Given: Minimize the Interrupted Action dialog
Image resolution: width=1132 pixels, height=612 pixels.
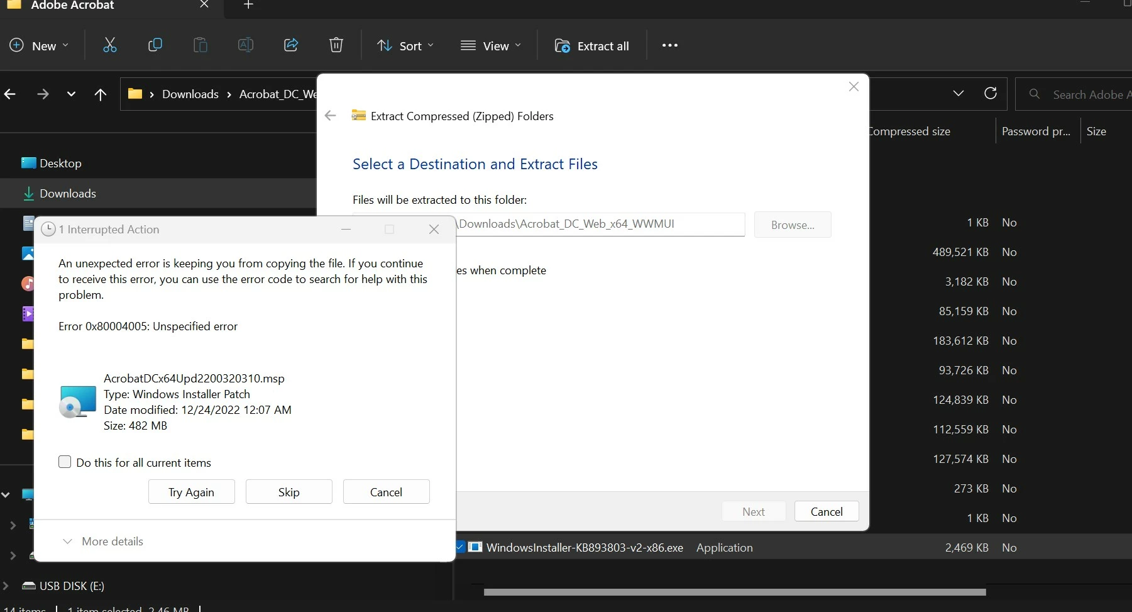Looking at the screenshot, I should coord(346,230).
